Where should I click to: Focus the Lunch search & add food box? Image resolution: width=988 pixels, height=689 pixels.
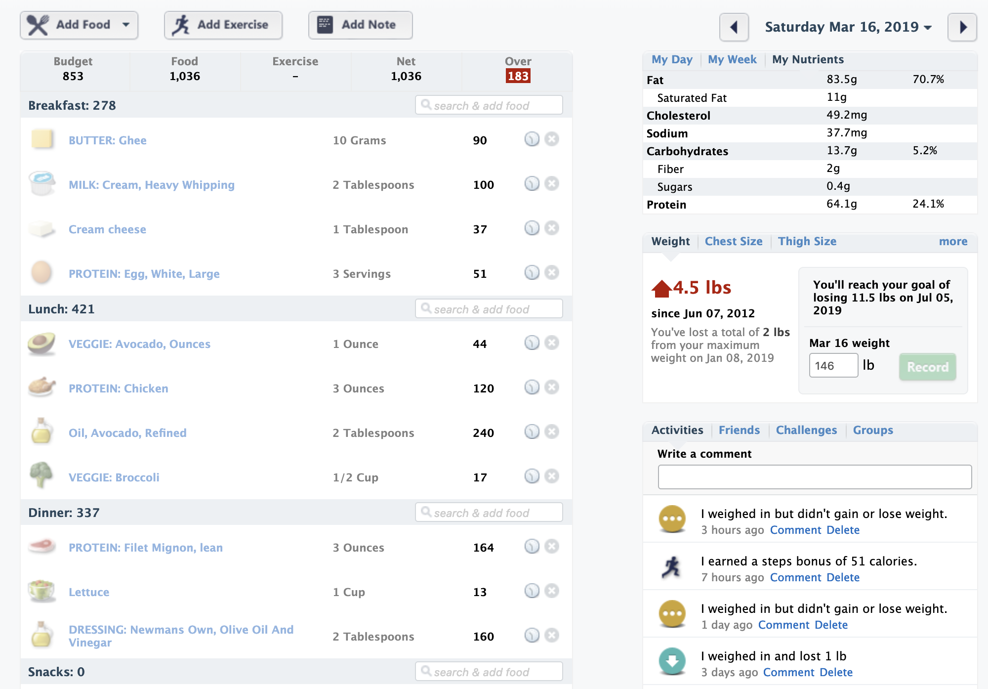489,309
